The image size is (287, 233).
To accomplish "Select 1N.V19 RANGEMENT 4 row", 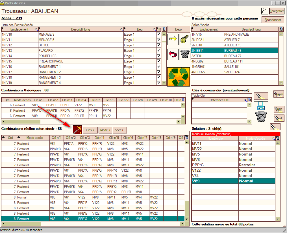I will tap(81, 83).
